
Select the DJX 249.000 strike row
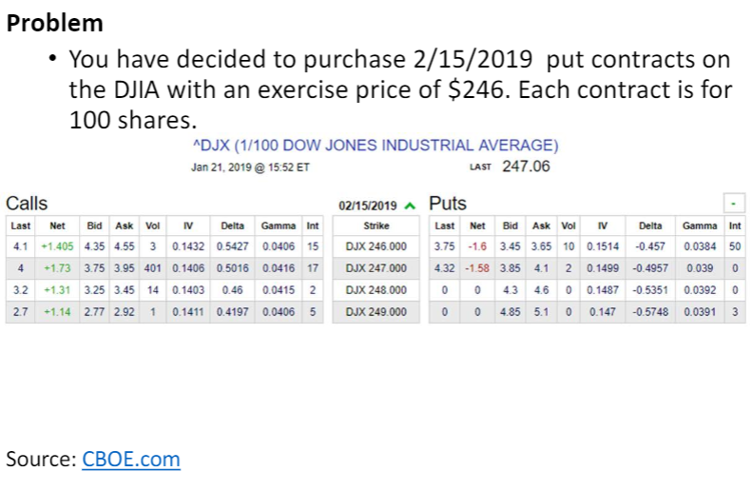pos(376,311)
